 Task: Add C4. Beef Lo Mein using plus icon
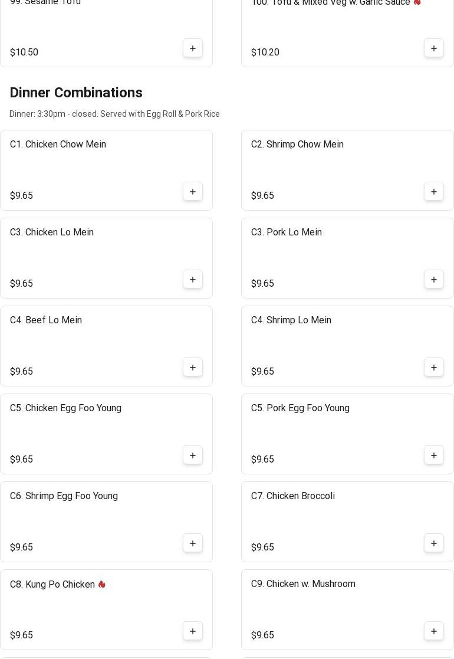coord(193,368)
